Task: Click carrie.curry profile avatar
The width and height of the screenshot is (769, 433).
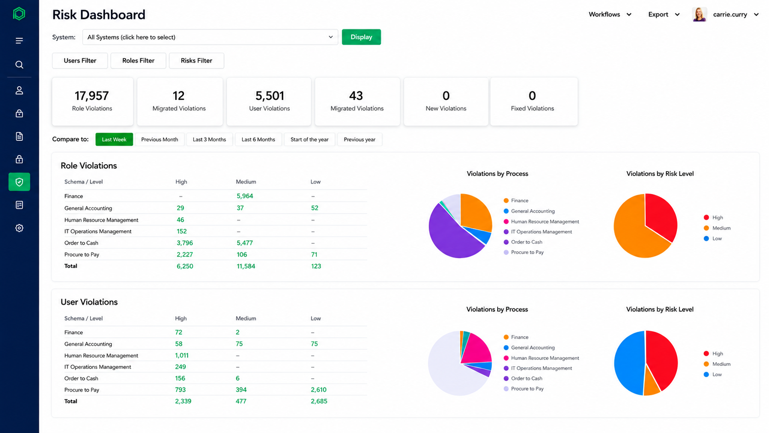Action: [x=699, y=14]
